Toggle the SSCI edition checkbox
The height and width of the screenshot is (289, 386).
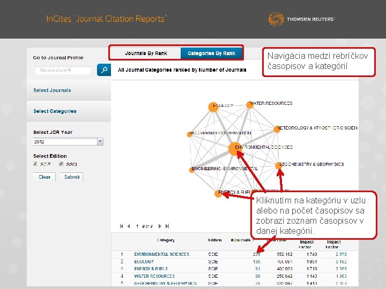(61, 164)
